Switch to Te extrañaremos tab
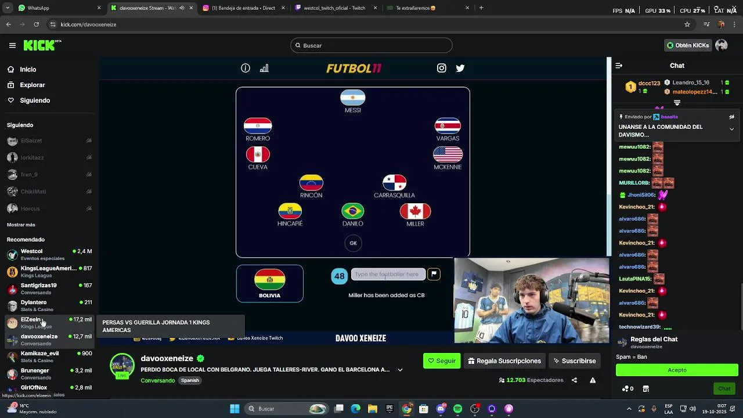 428,8
